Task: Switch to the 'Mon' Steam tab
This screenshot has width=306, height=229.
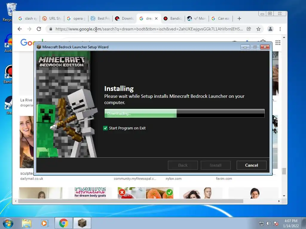Action: tap(197, 18)
